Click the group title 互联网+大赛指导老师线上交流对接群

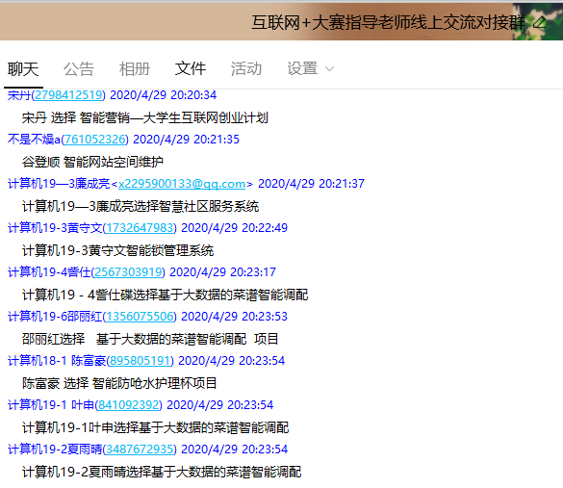pos(388,22)
